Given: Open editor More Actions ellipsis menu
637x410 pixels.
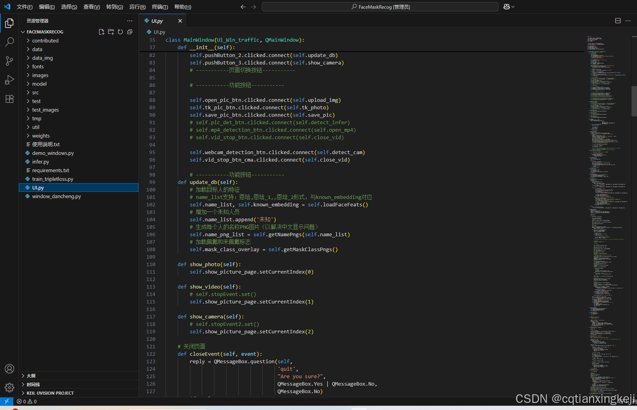Looking at the screenshot, I should pyautogui.click(x=628, y=21).
